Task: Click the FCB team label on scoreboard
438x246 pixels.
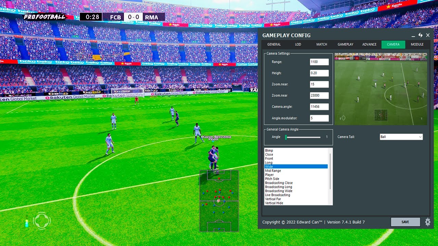Action: pyautogui.click(x=115, y=17)
